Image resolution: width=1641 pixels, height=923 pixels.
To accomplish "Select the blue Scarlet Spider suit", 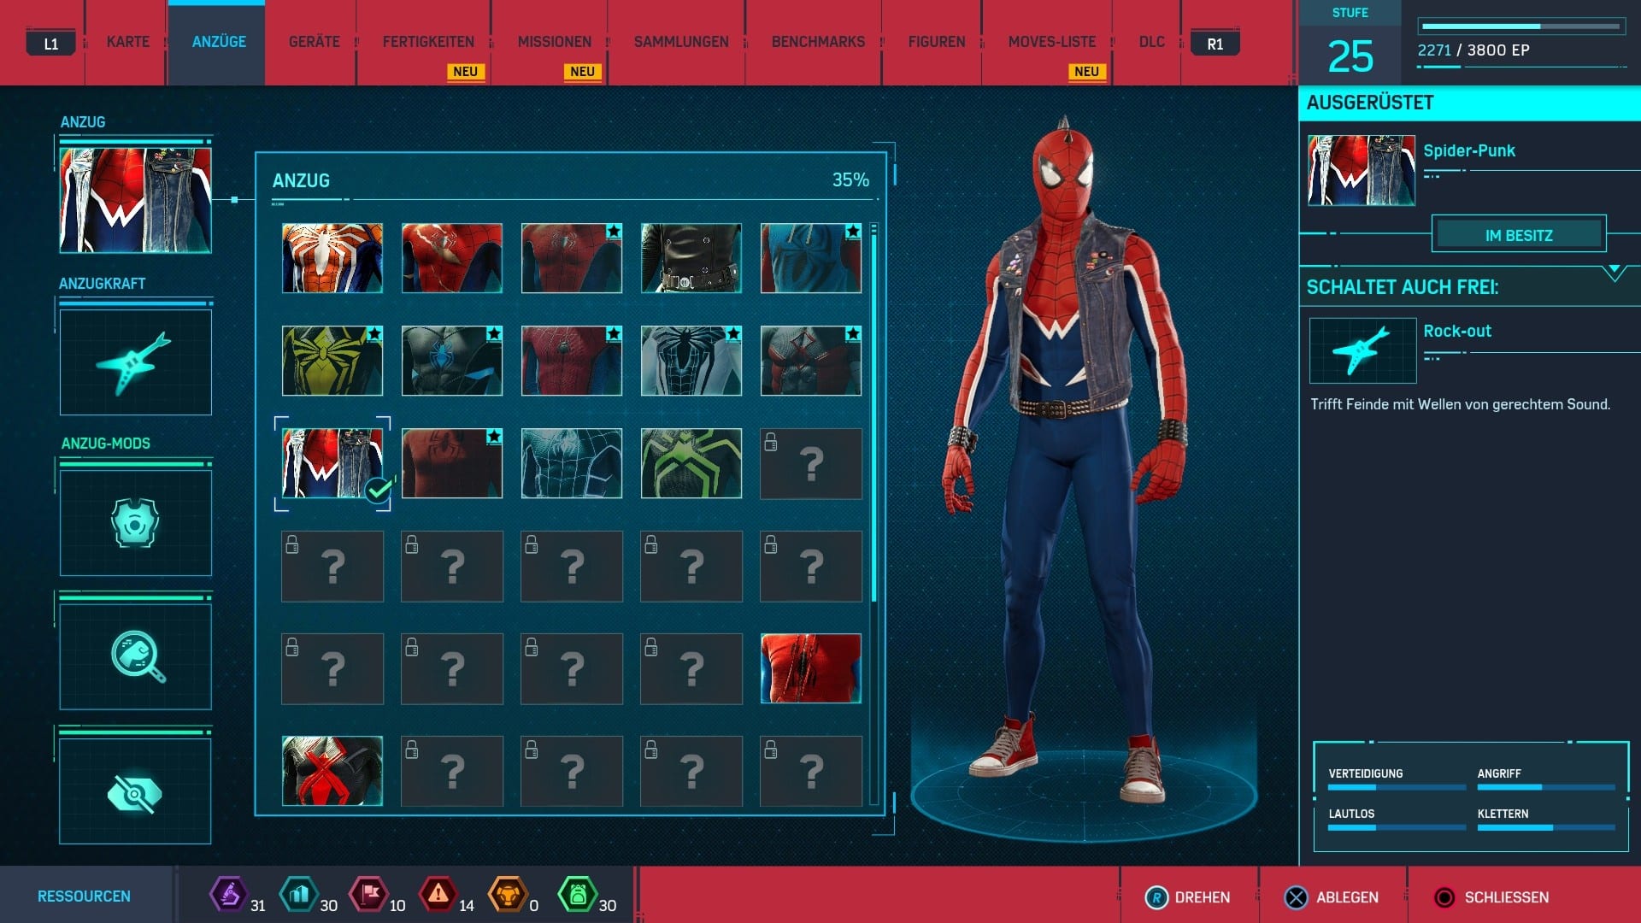I will [x=811, y=258].
